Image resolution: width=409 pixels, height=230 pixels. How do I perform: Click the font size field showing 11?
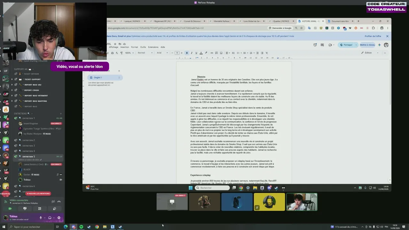pos(177,53)
